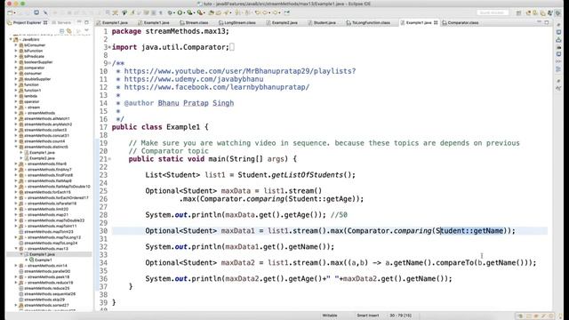Click the Forward navigation arrow in toolbar

(x=276, y=12)
